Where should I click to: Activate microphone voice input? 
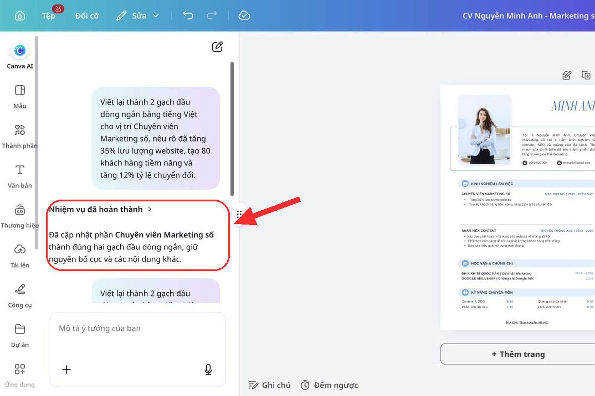[208, 369]
